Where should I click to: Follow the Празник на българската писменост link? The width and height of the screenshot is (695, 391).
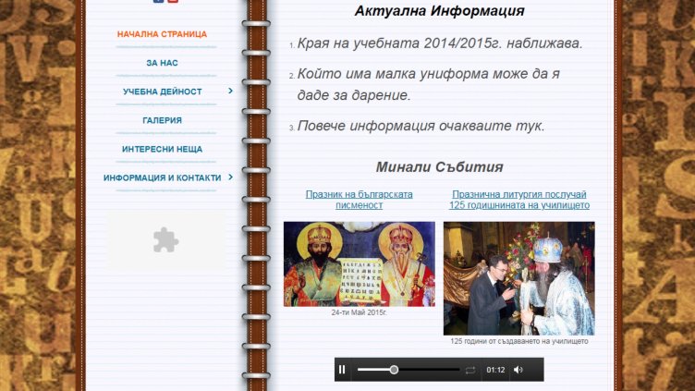[x=359, y=200]
